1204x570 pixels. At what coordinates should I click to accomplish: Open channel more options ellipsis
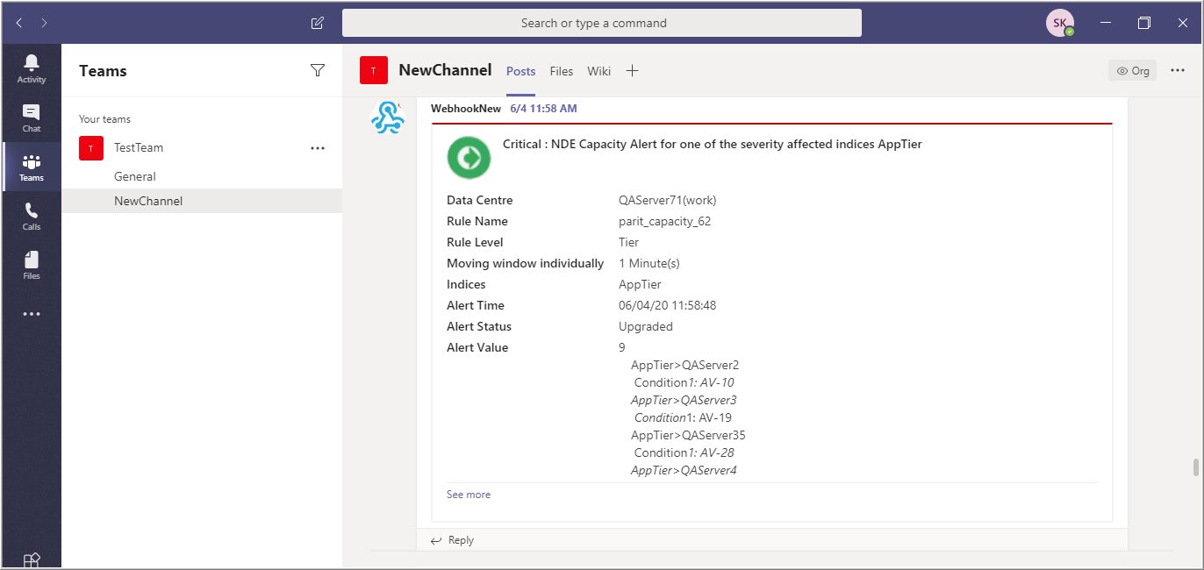(1178, 70)
